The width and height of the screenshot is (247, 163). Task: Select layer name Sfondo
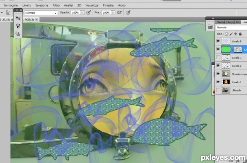click(x=236, y=91)
